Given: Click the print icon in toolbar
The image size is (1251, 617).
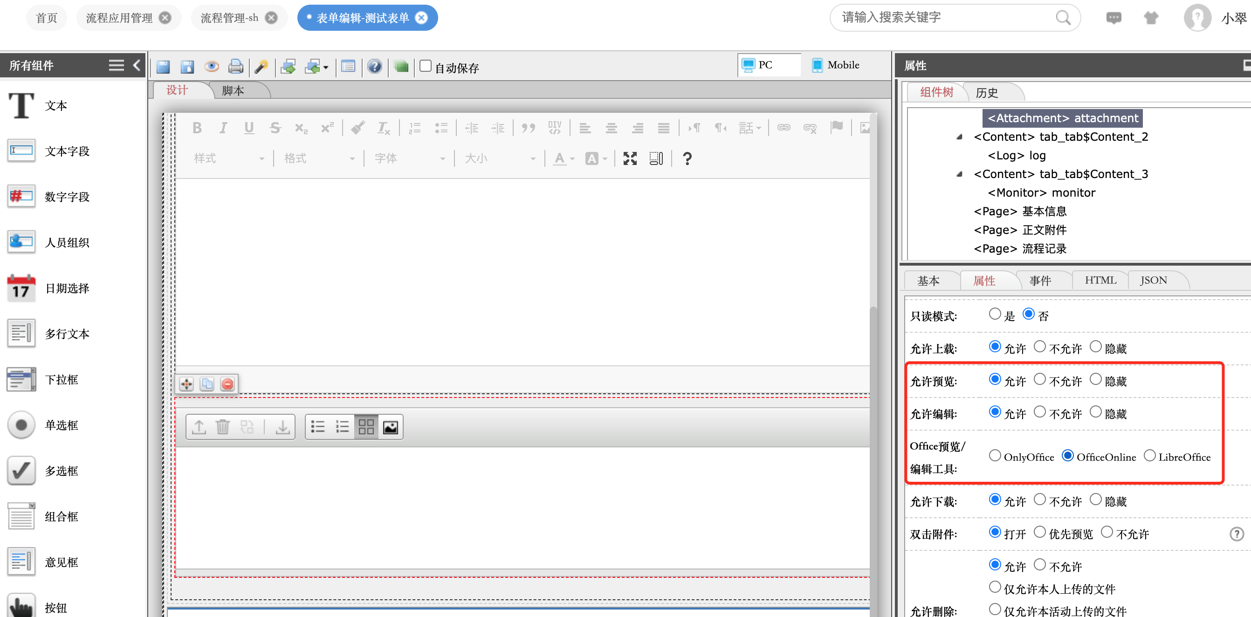Looking at the screenshot, I should (235, 67).
